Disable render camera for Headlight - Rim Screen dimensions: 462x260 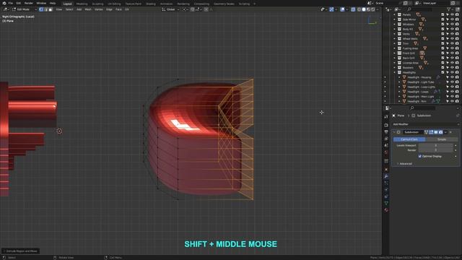[457, 101]
